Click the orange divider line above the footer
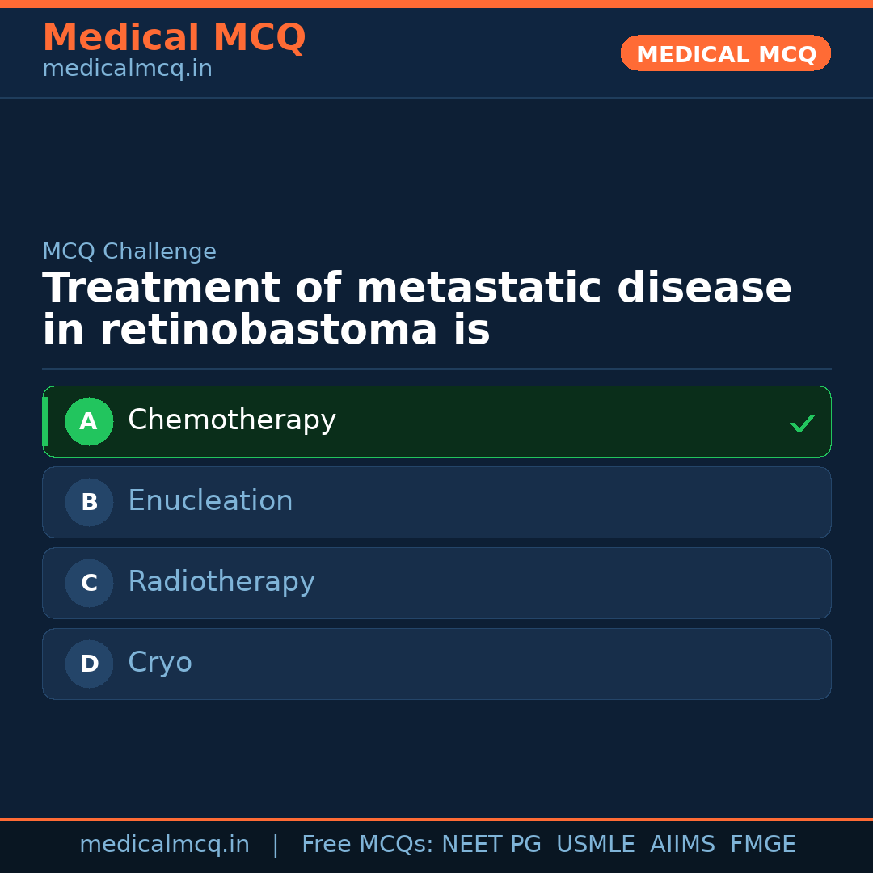 (x=436, y=818)
